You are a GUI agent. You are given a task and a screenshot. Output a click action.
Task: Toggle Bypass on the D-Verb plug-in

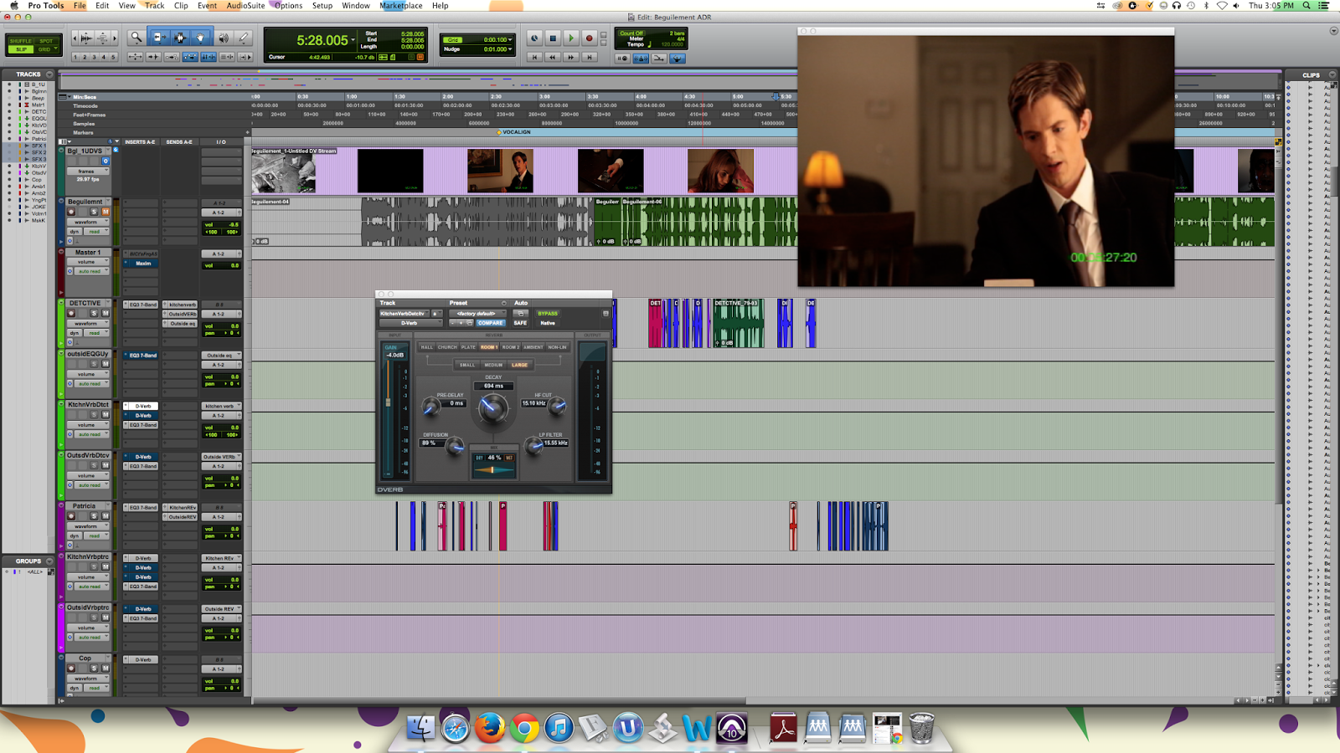[547, 314]
